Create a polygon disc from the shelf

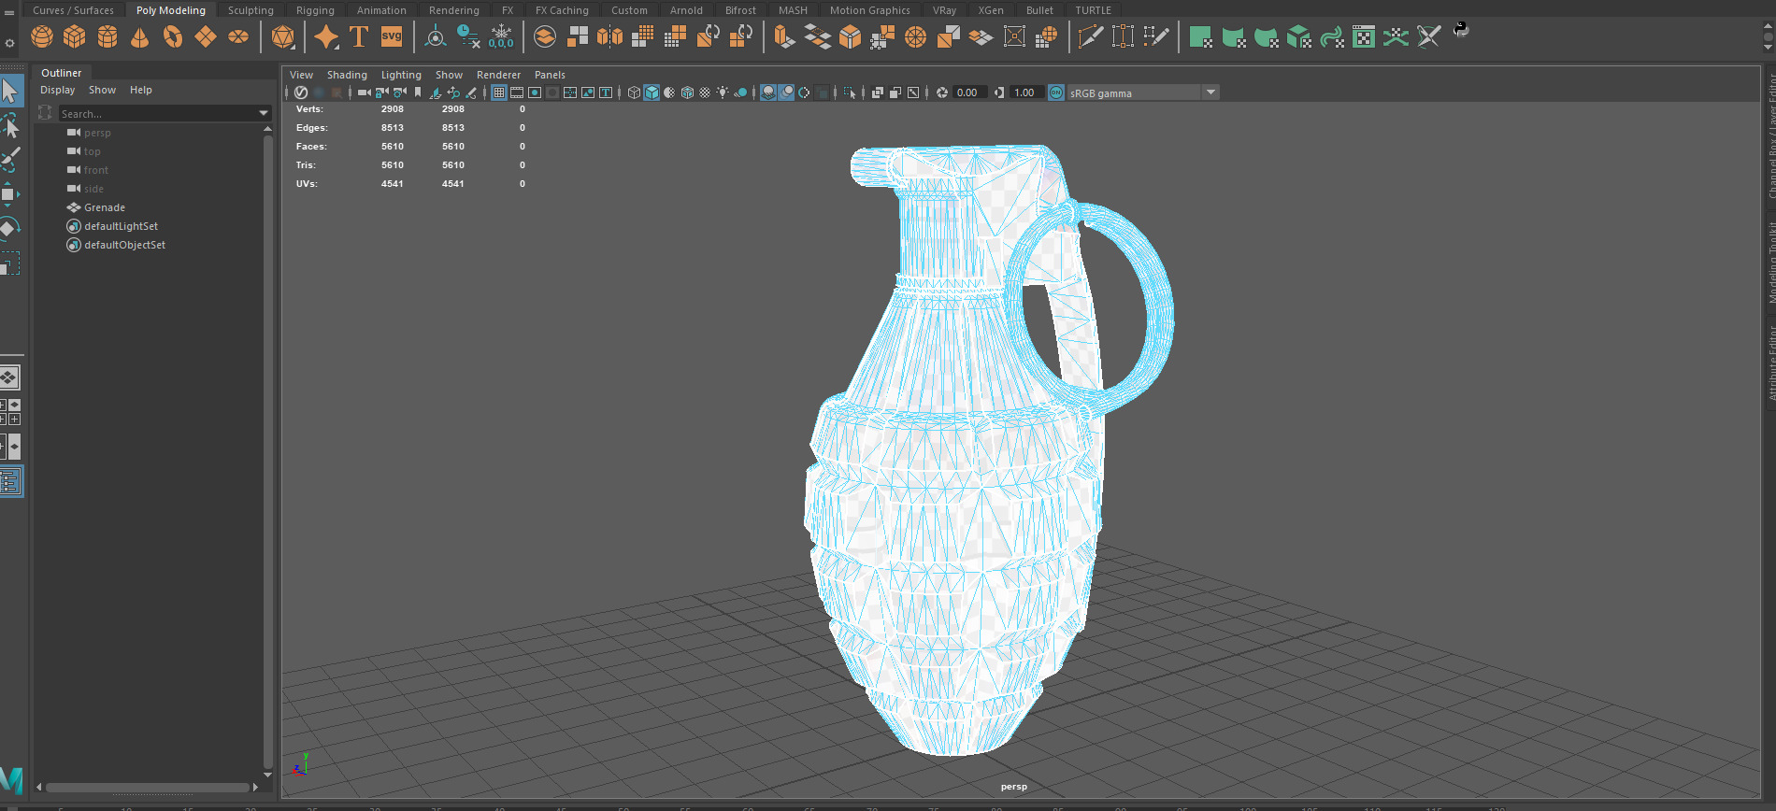pyautogui.click(x=238, y=36)
